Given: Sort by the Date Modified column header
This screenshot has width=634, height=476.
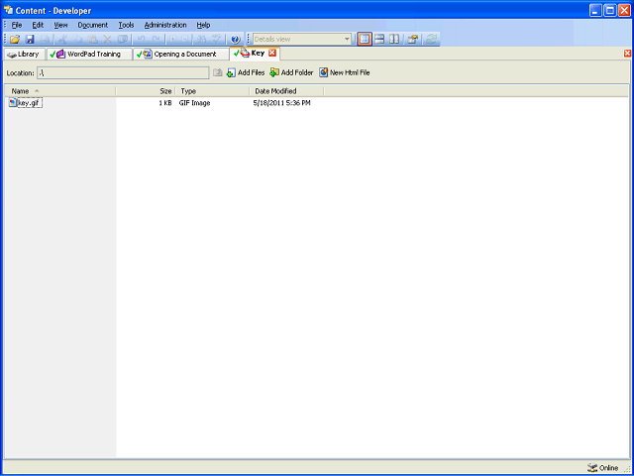Looking at the screenshot, I should pos(286,91).
